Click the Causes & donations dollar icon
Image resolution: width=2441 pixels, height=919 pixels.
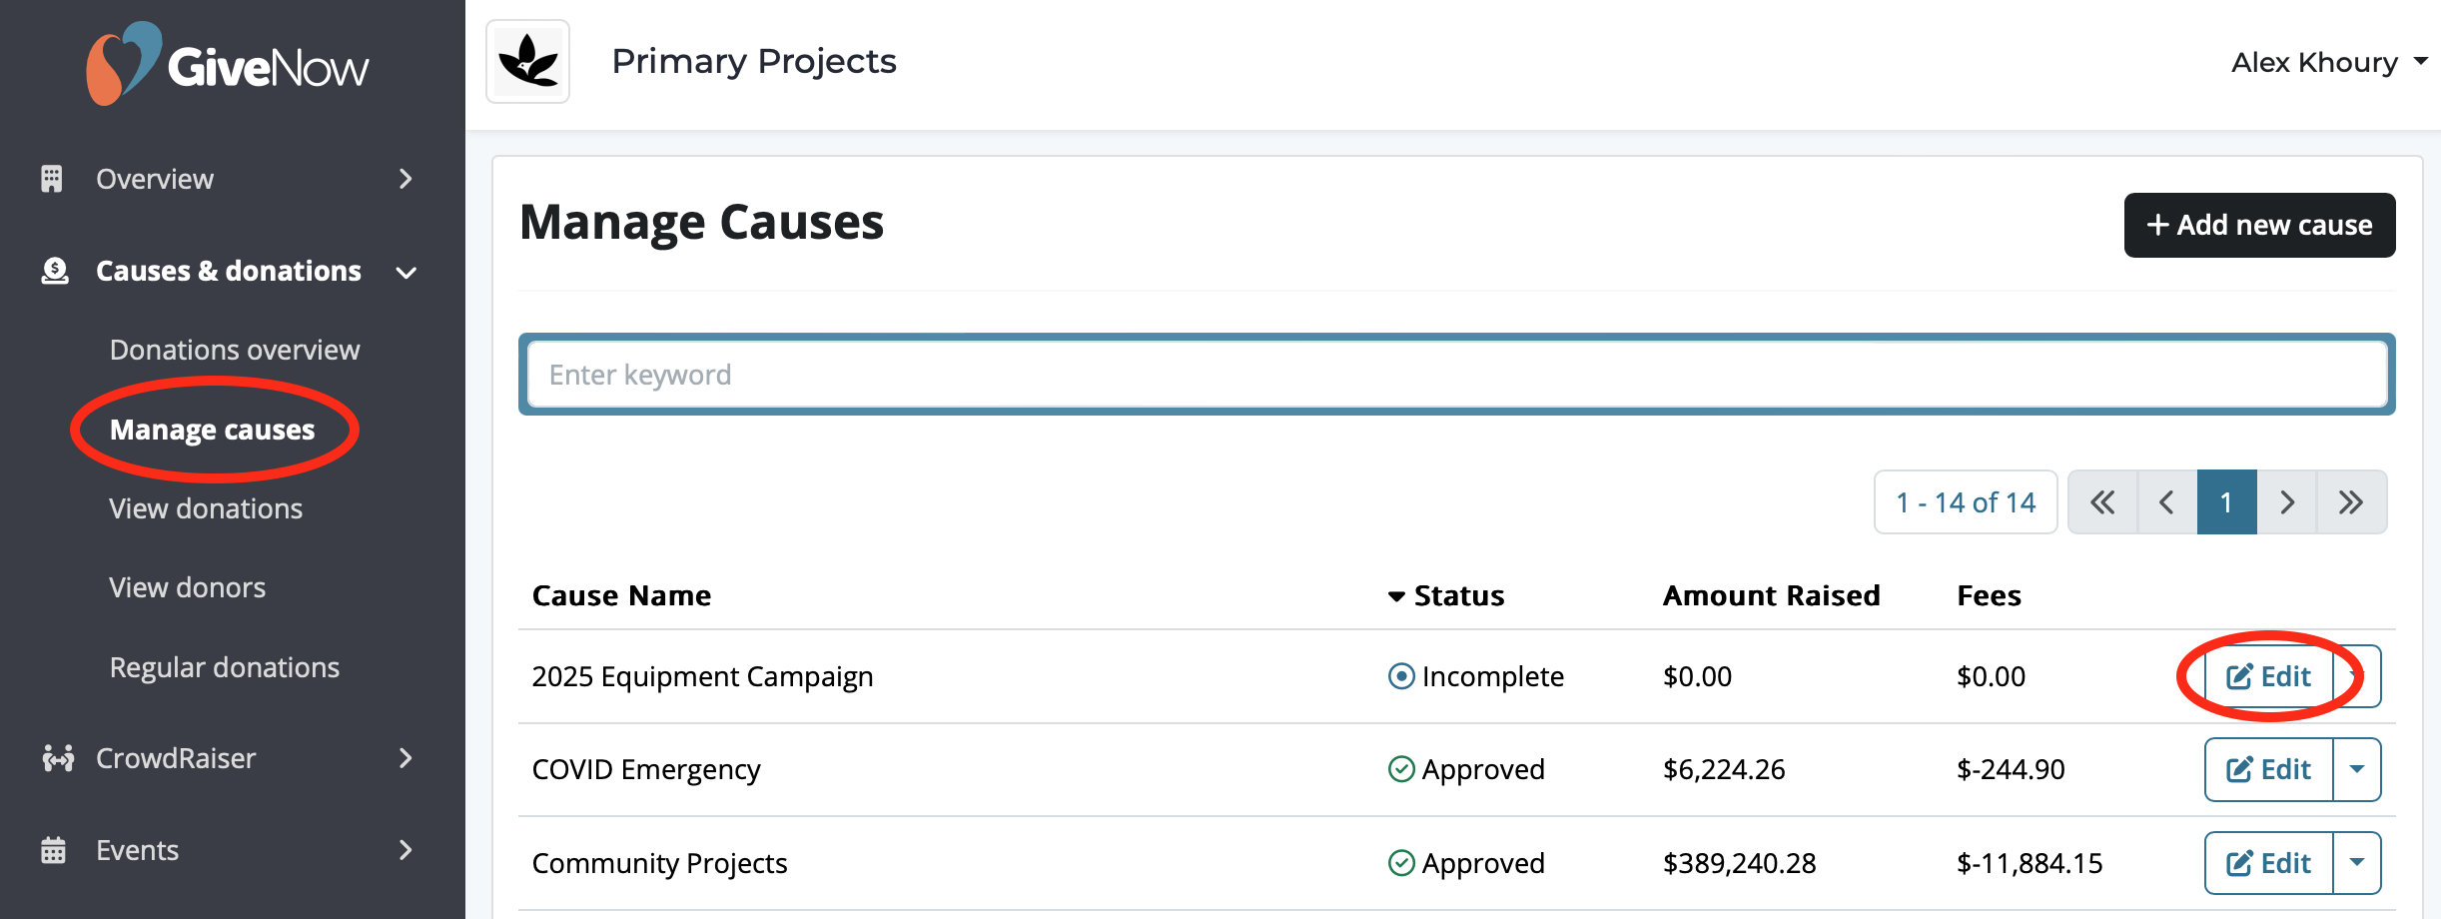(55, 270)
